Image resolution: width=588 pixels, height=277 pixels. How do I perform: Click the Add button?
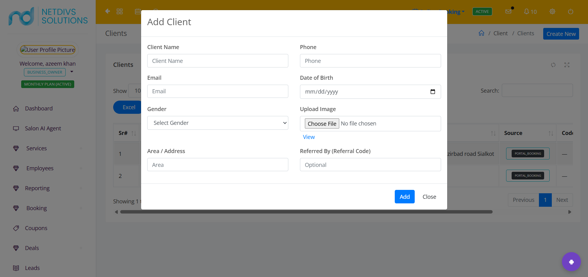point(405,197)
